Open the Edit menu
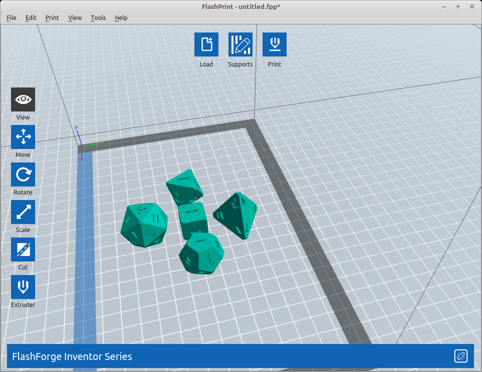Viewport: 482px width, 372px height. (31, 17)
